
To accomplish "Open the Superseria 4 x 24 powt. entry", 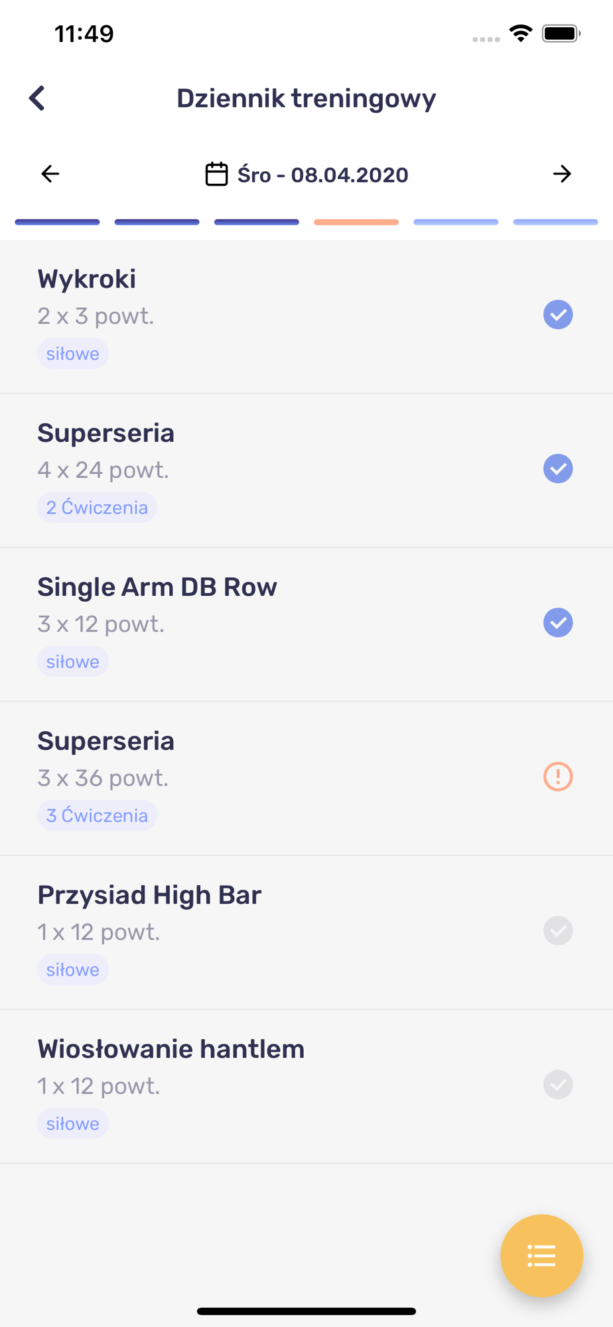I will pyautogui.click(x=306, y=470).
